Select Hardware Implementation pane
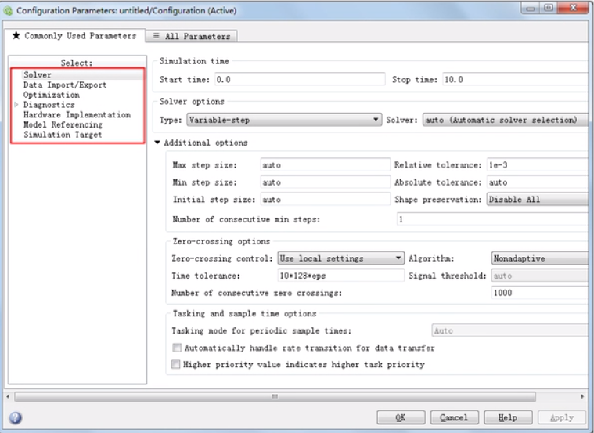Image resolution: width=594 pixels, height=433 pixels. (77, 114)
